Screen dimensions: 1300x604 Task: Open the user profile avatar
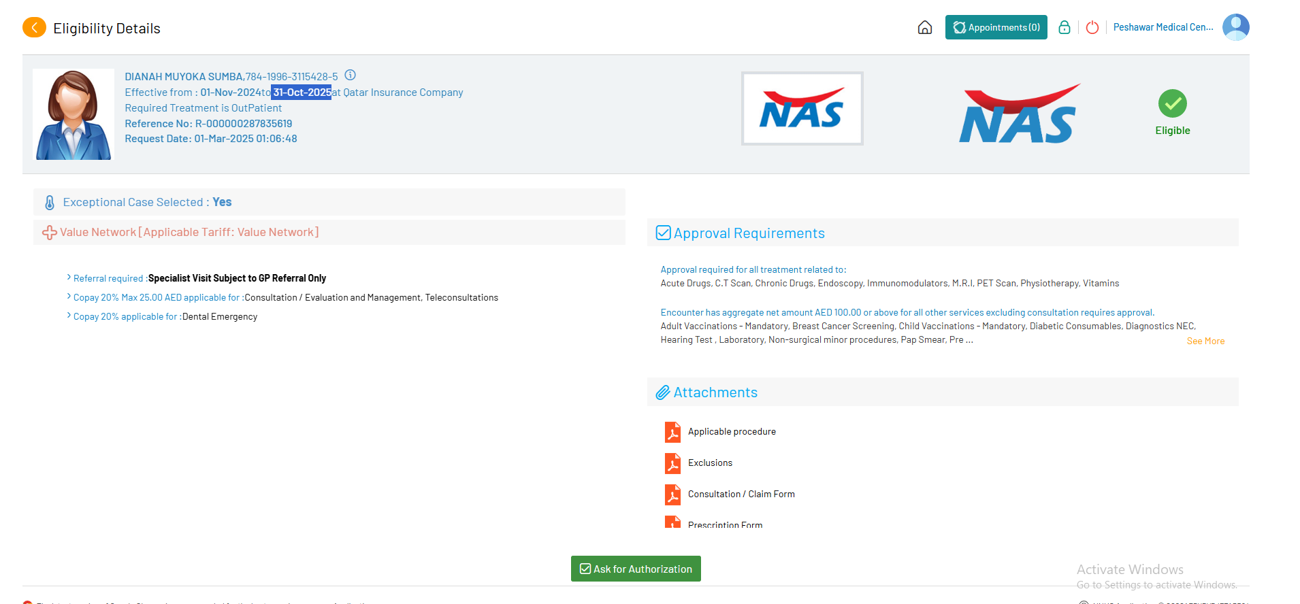(x=1235, y=27)
